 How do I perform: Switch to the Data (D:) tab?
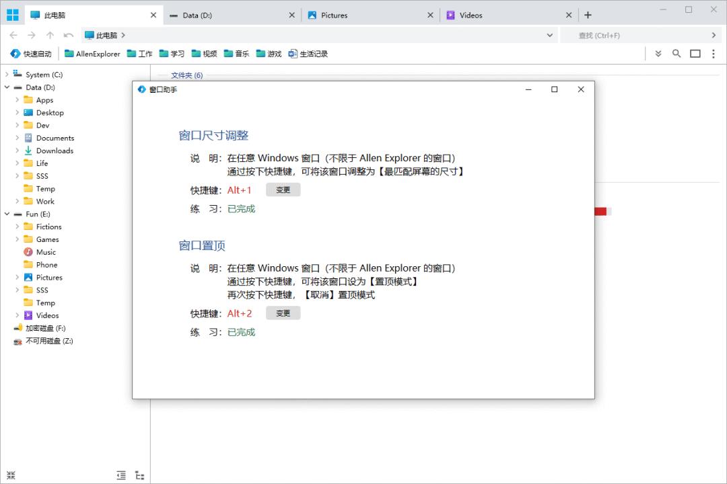click(195, 14)
